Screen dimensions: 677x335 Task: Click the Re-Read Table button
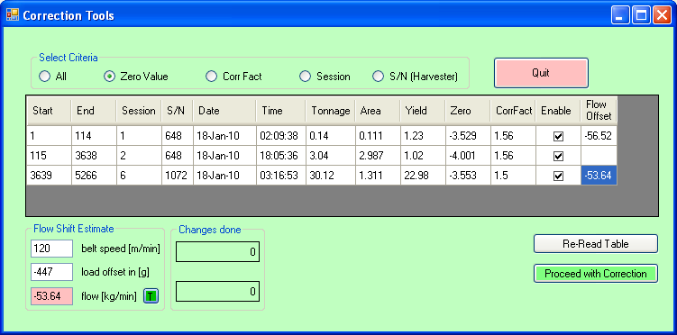click(x=595, y=244)
